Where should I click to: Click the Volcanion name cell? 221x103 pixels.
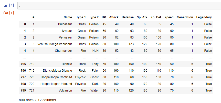pos(65,90)
